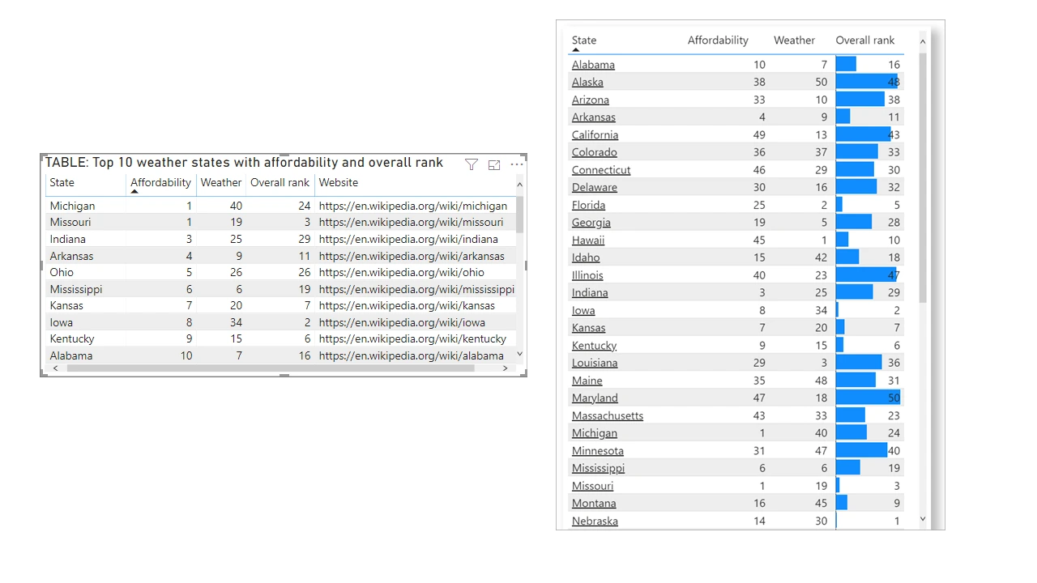
Task: Open the Iowa Wikipedia URL
Action: [x=402, y=323]
